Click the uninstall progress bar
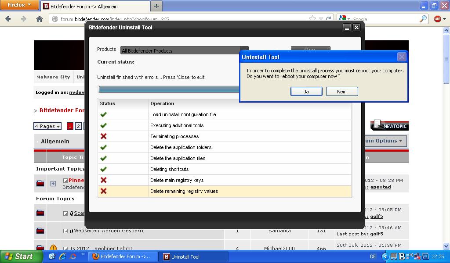Screen dimensions: 450x263 [169, 89]
